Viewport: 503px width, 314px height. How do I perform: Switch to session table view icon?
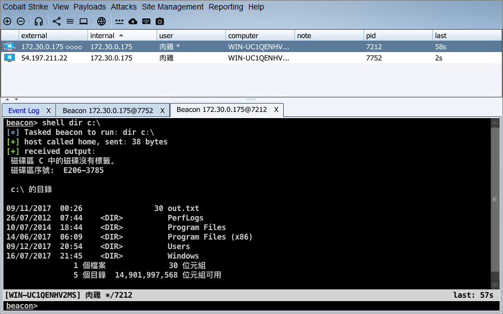coord(70,21)
